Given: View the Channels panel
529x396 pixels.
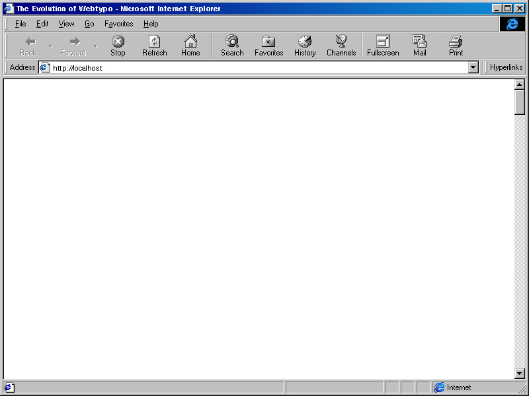Looking at the screenshot, I should point(341,45).
